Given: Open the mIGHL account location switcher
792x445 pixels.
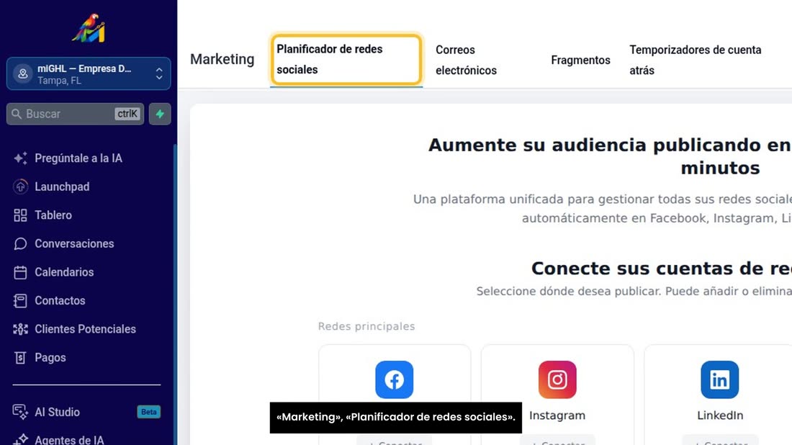Looking at the screenshot, I should click(x=89, y=73).
